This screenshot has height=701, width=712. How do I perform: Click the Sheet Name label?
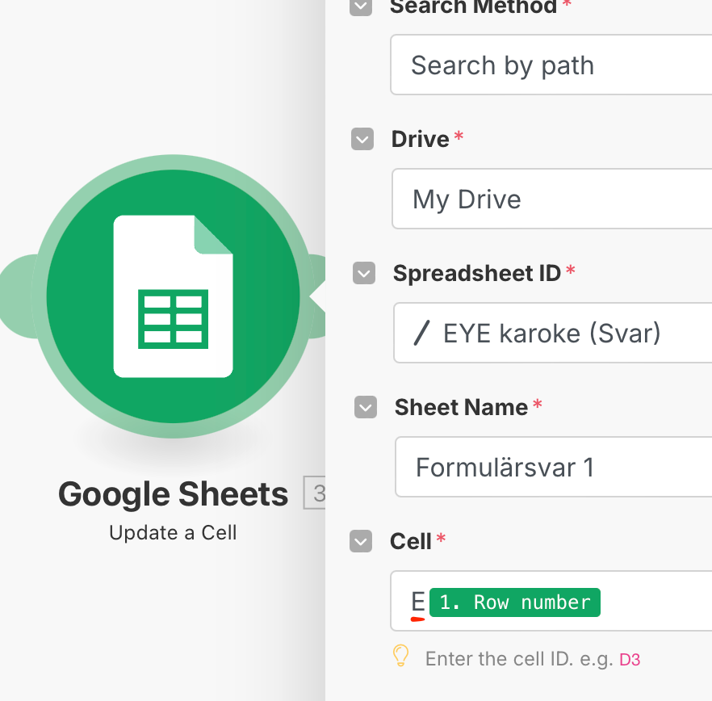coord(462,407)
